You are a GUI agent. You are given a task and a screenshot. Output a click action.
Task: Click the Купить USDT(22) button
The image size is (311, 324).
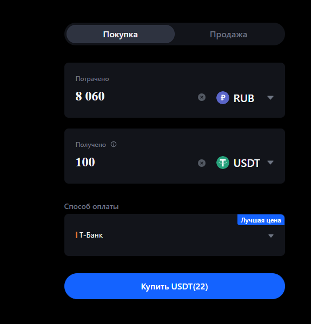click(175, 286)
